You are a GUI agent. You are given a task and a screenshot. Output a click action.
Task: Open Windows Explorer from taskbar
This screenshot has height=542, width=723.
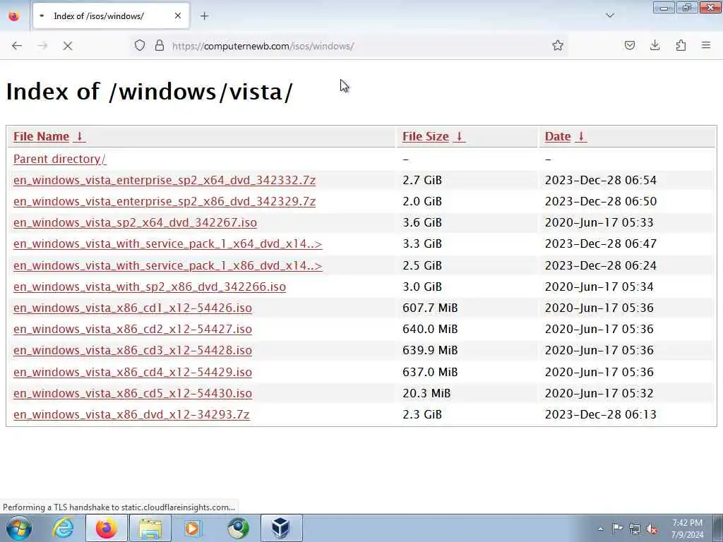click(150, 528)
